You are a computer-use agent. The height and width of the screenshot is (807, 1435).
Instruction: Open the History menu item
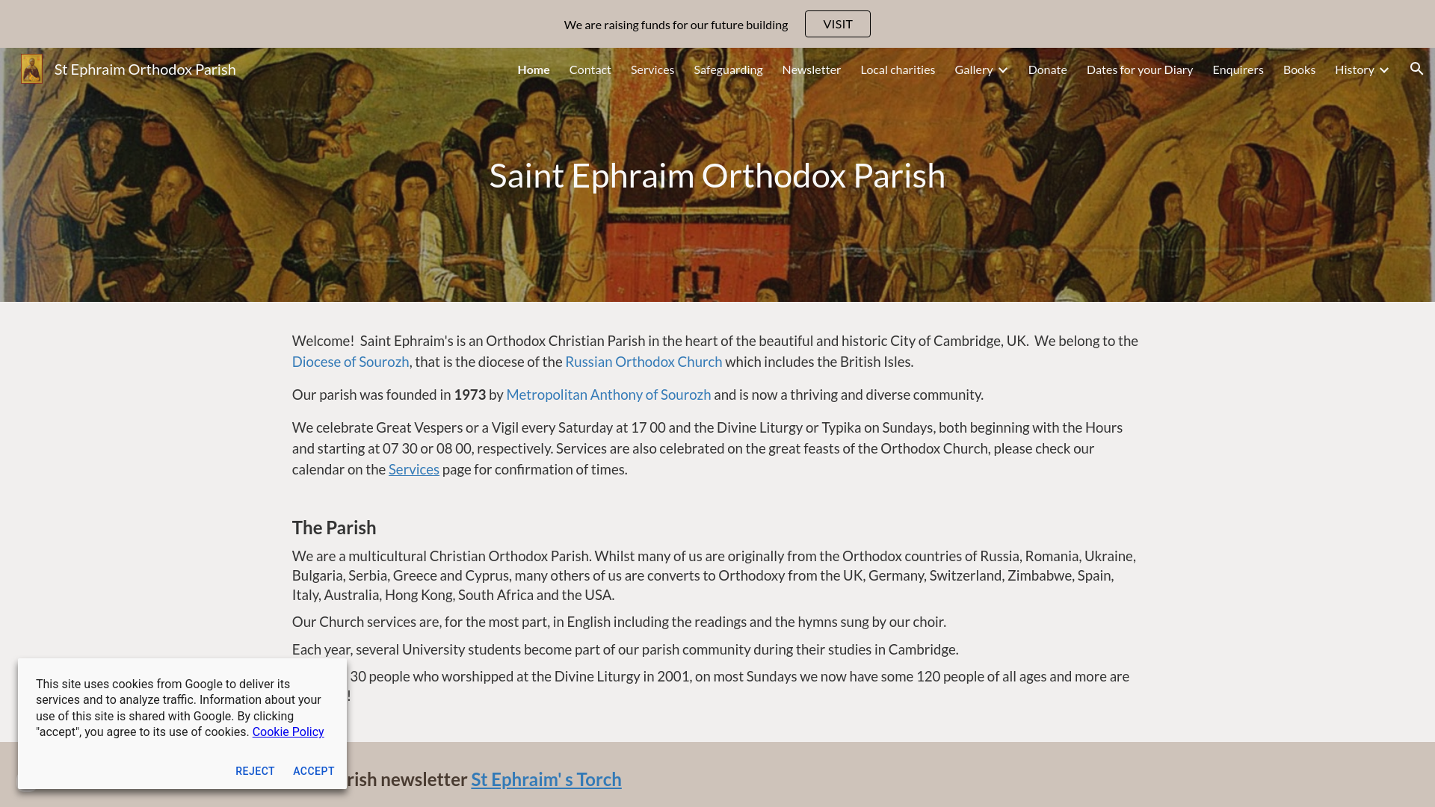[1354, 69]
